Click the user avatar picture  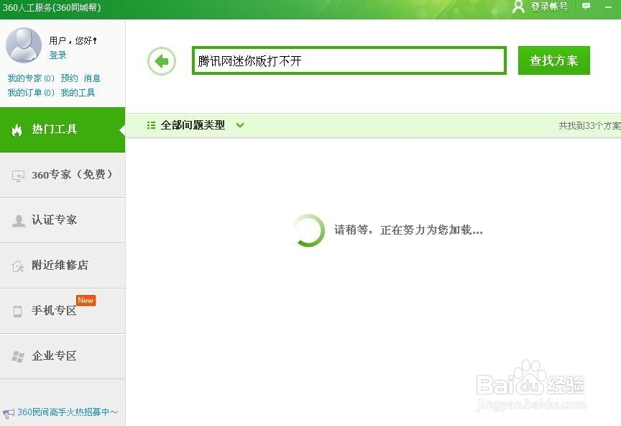(24, 45)
